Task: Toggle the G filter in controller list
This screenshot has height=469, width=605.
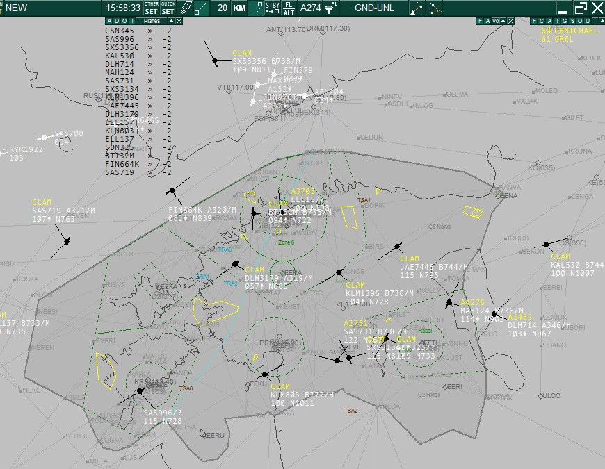Action: pos(565,22)
